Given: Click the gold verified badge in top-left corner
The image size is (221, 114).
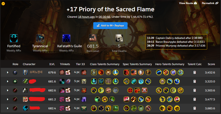Looking at the screenshot, I should pos(3,4).
